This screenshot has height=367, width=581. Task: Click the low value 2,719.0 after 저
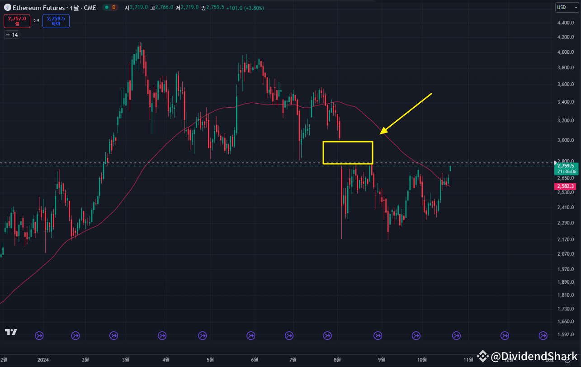[189, 8]
